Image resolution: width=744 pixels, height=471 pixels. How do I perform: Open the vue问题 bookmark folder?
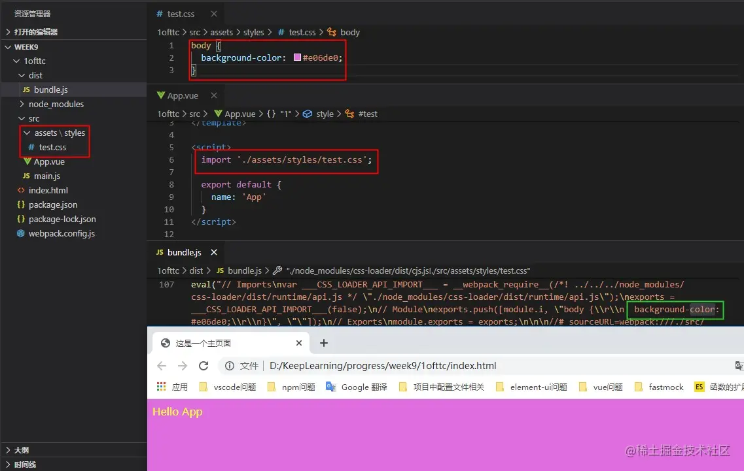click(x=601, y=387)
